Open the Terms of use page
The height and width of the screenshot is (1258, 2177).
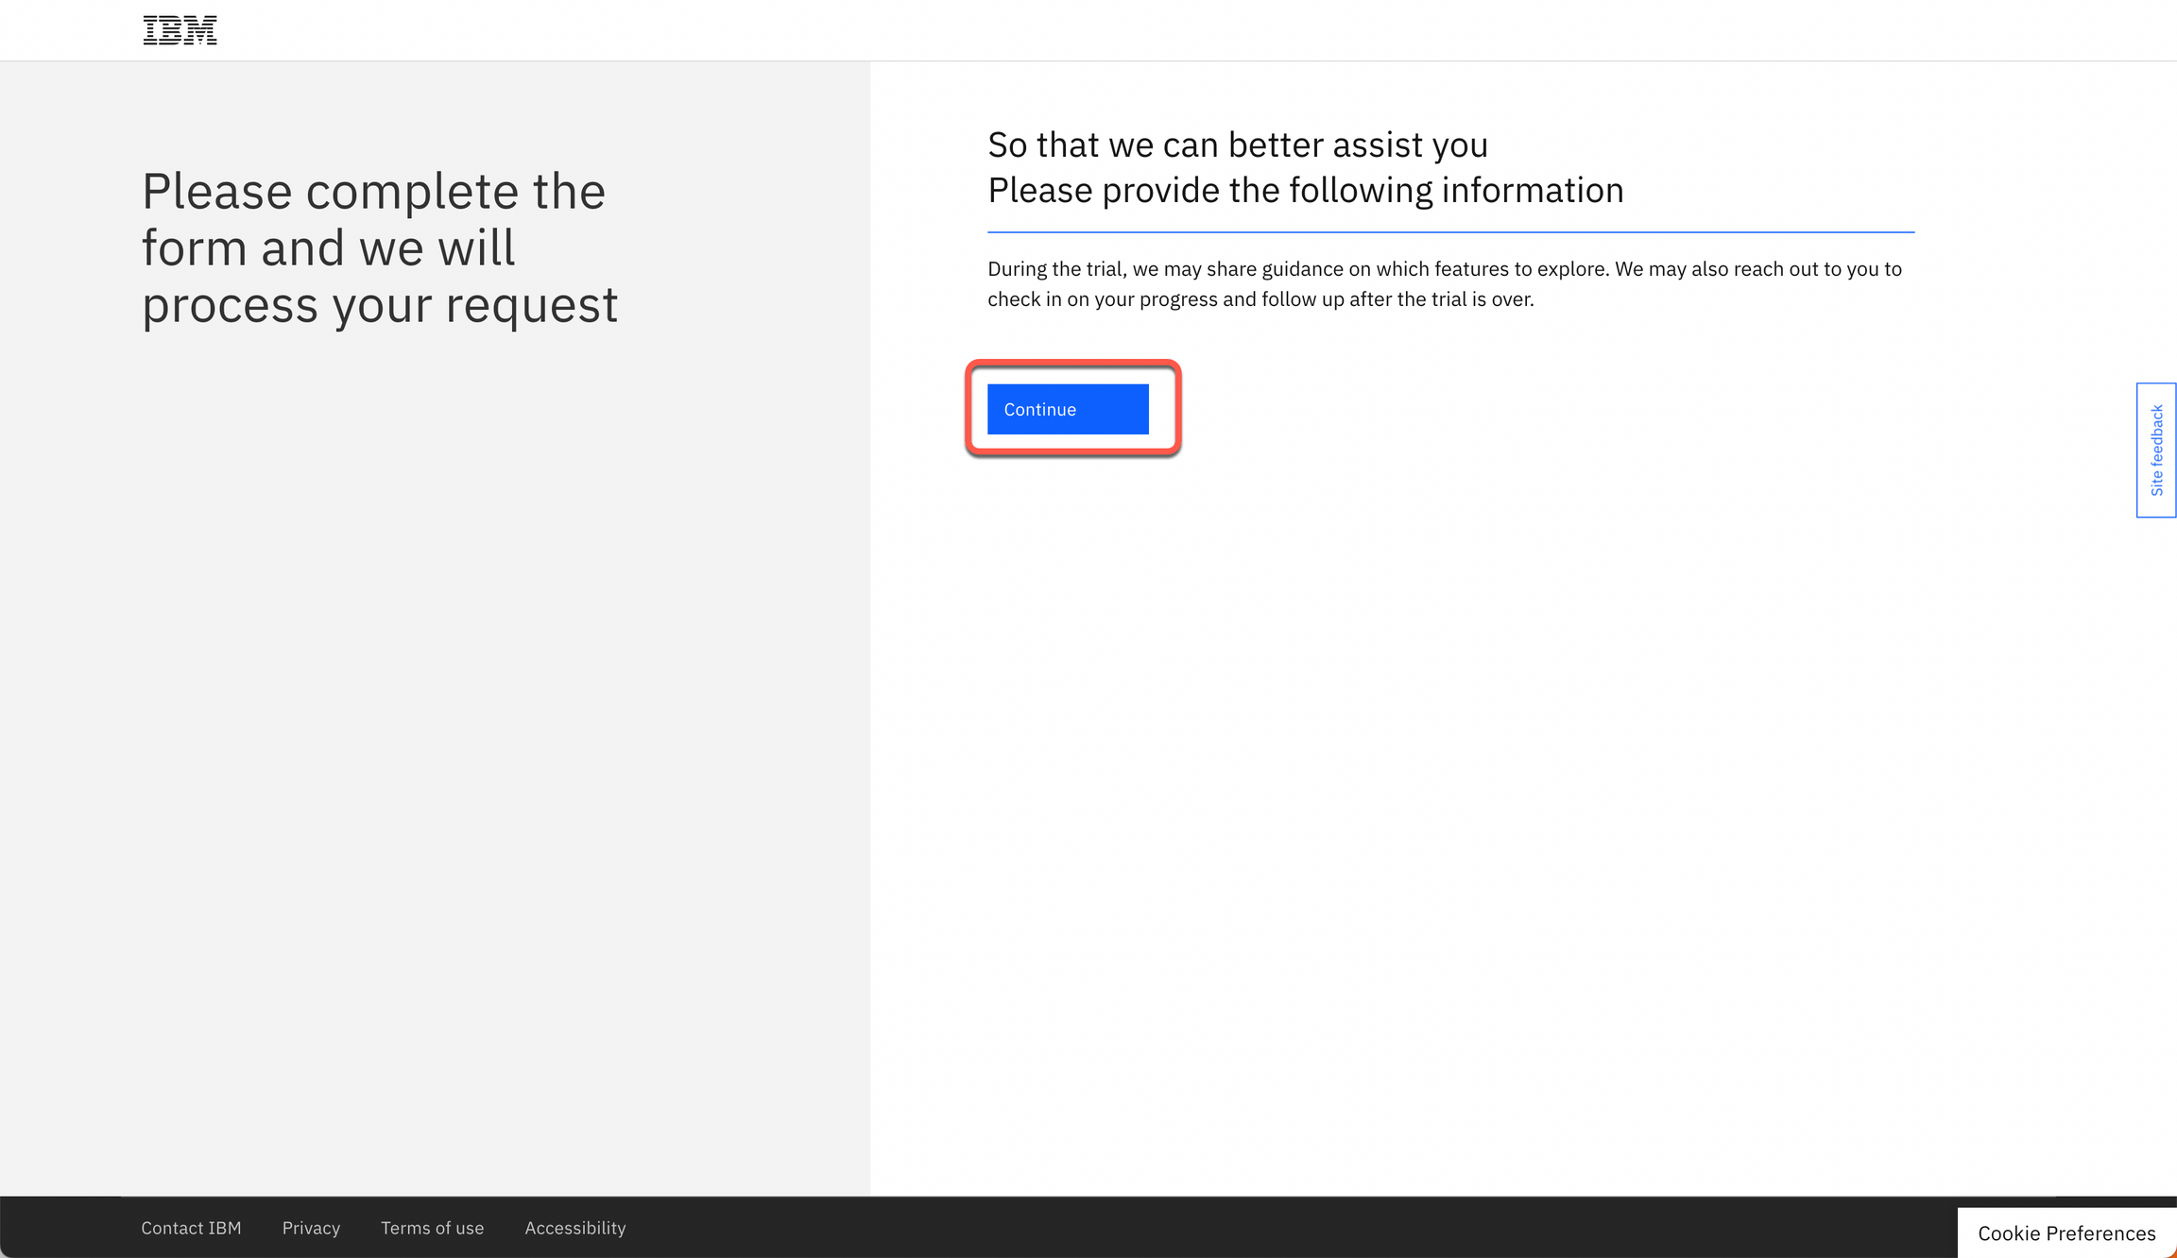point(432,1227)
